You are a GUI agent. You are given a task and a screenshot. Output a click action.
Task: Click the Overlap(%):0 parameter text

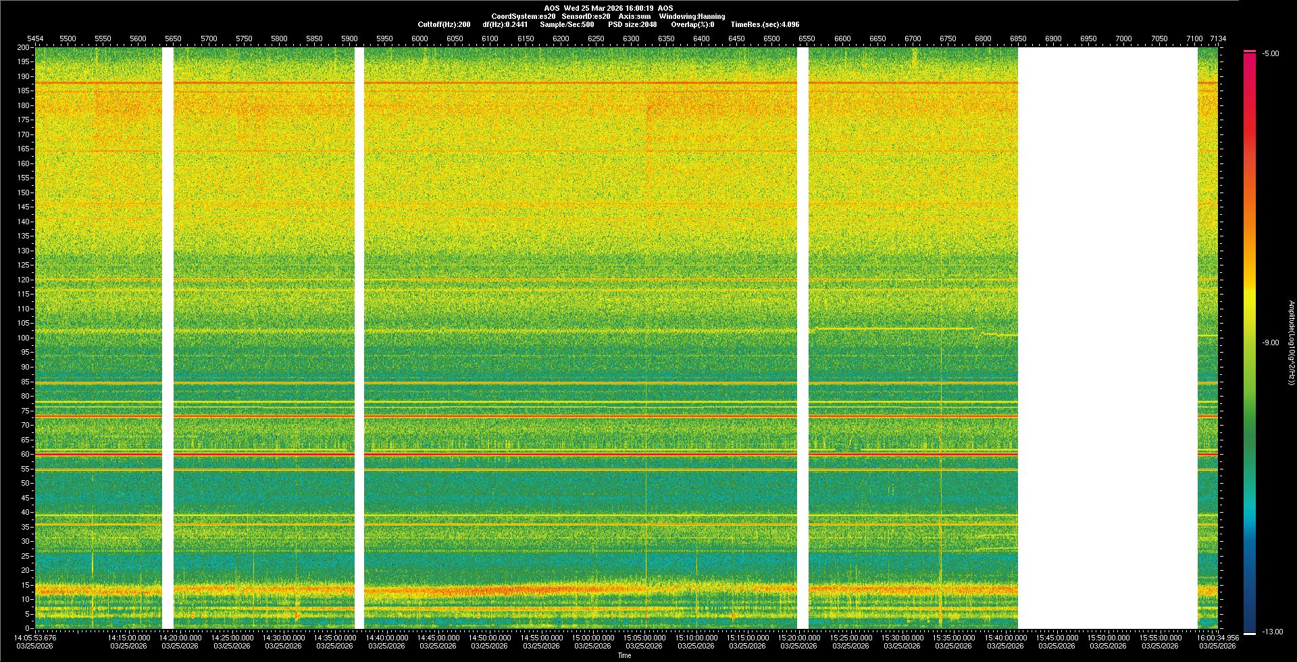pyautogui.click(x=692, y=24)
